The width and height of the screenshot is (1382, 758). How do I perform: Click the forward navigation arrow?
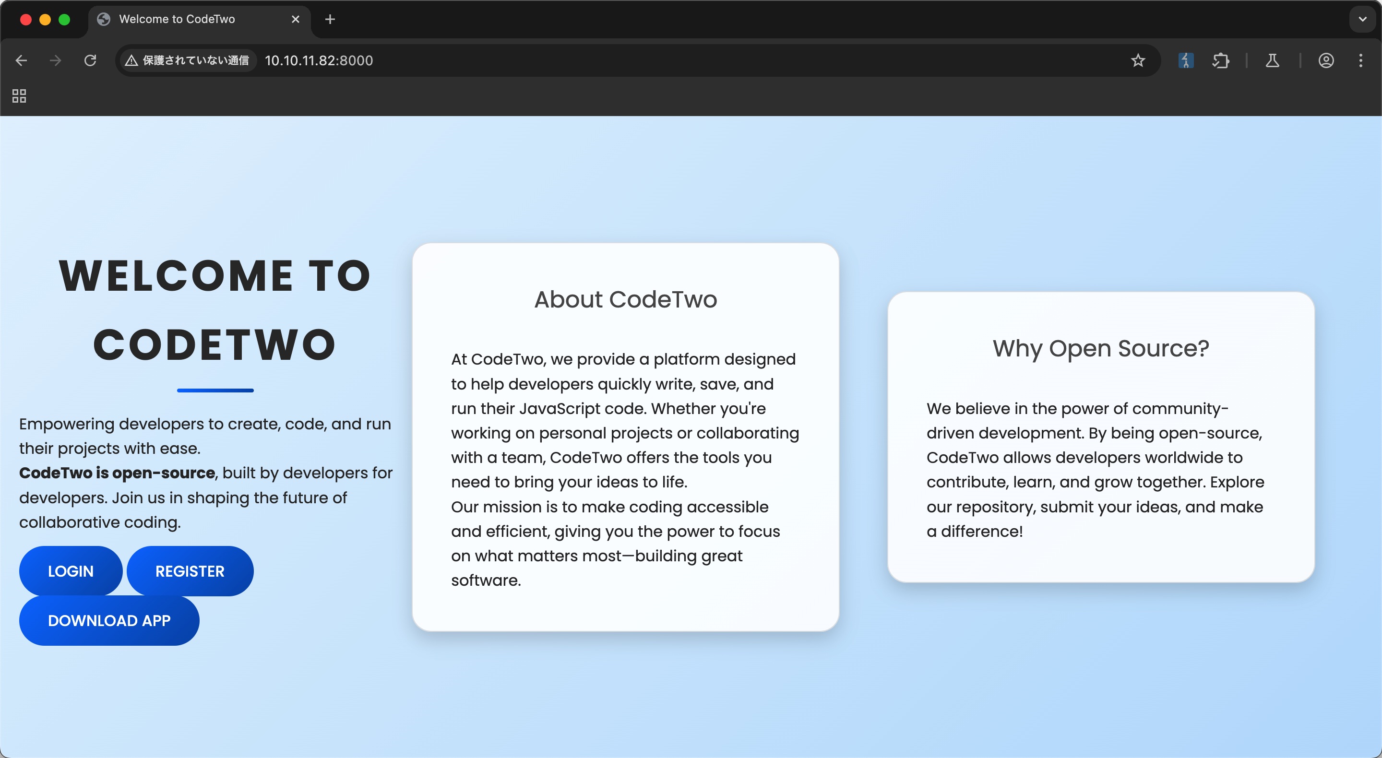tap(55, 60)
